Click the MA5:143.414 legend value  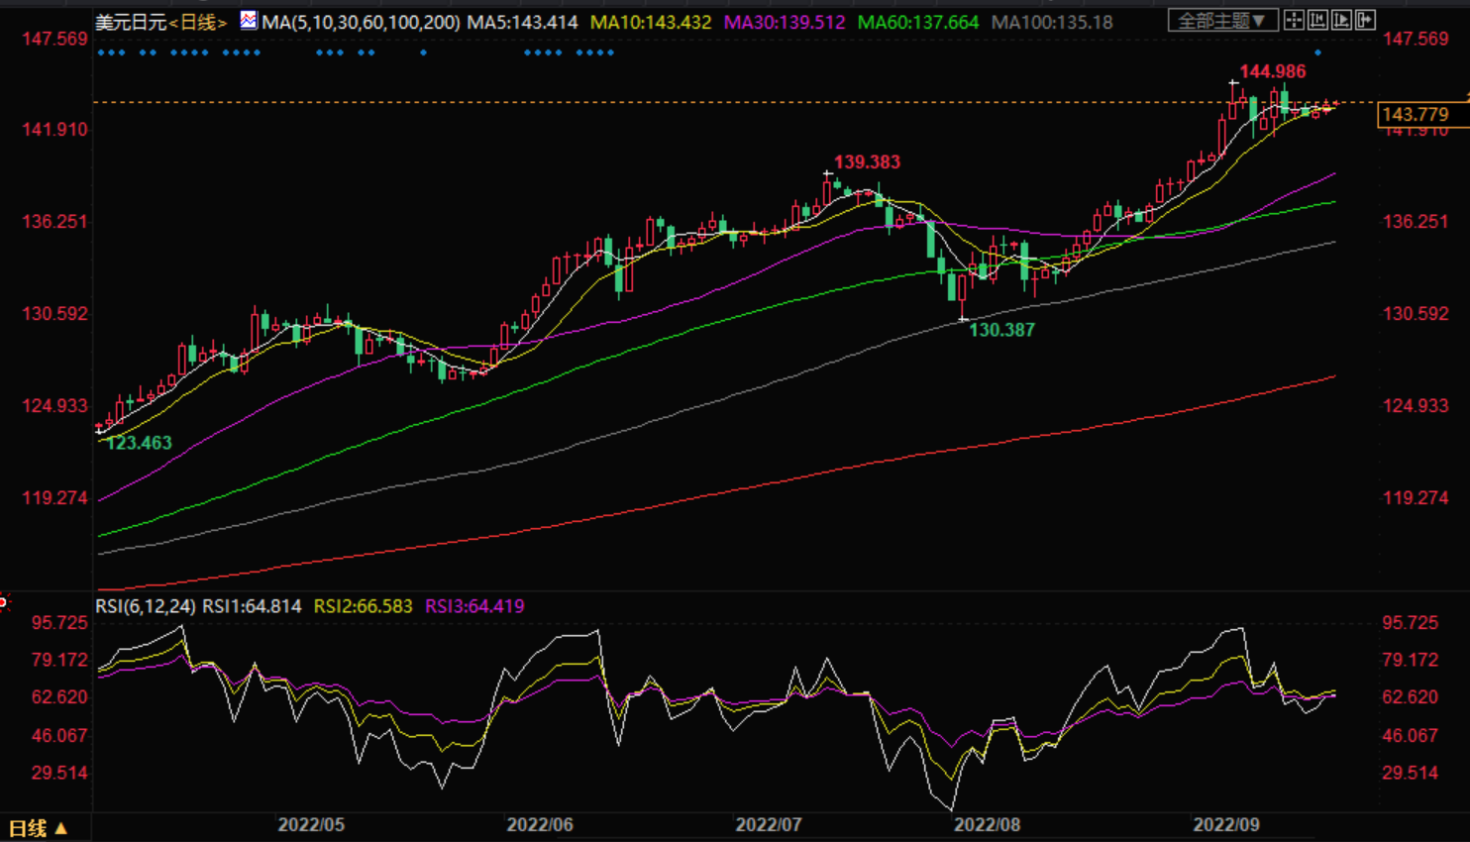[x=522, y=22]
